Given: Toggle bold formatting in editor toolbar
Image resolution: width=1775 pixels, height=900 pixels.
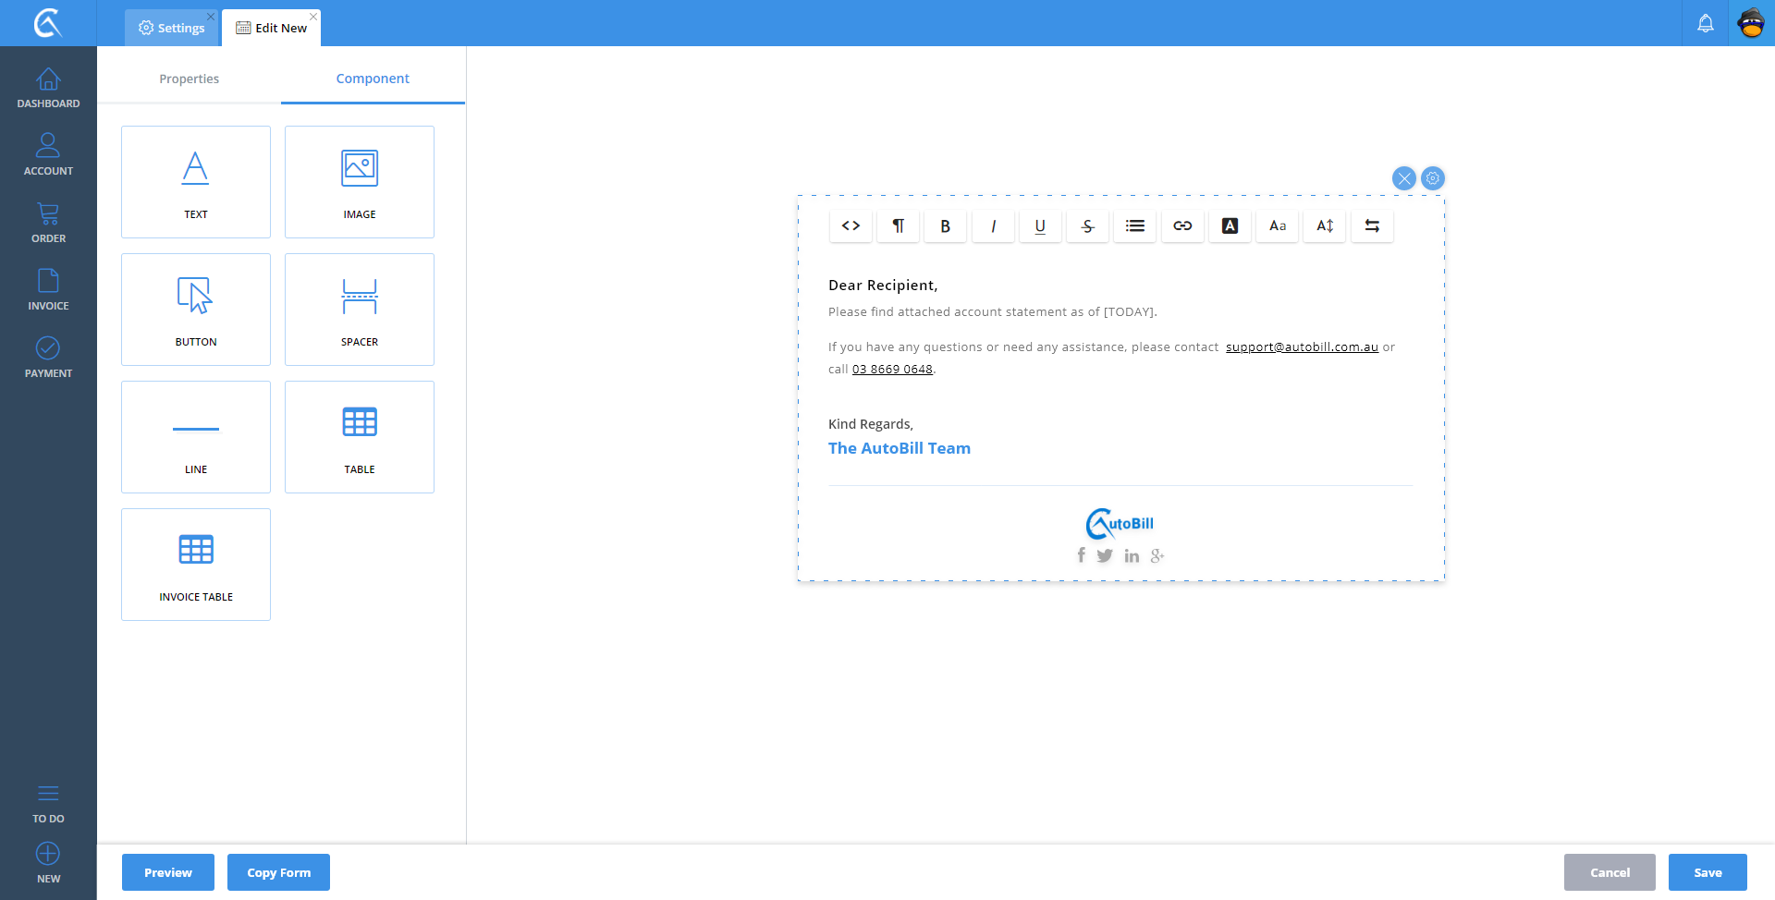Looking at the screenshot, I should pyautogui.click(x=945, y=226).
